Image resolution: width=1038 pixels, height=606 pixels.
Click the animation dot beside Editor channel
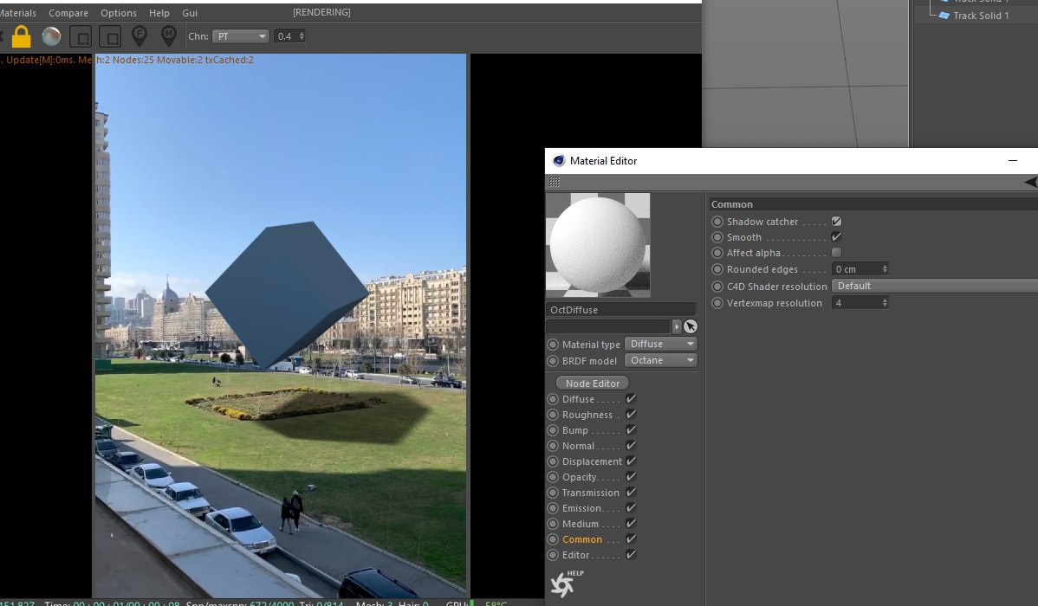[553, 555]
